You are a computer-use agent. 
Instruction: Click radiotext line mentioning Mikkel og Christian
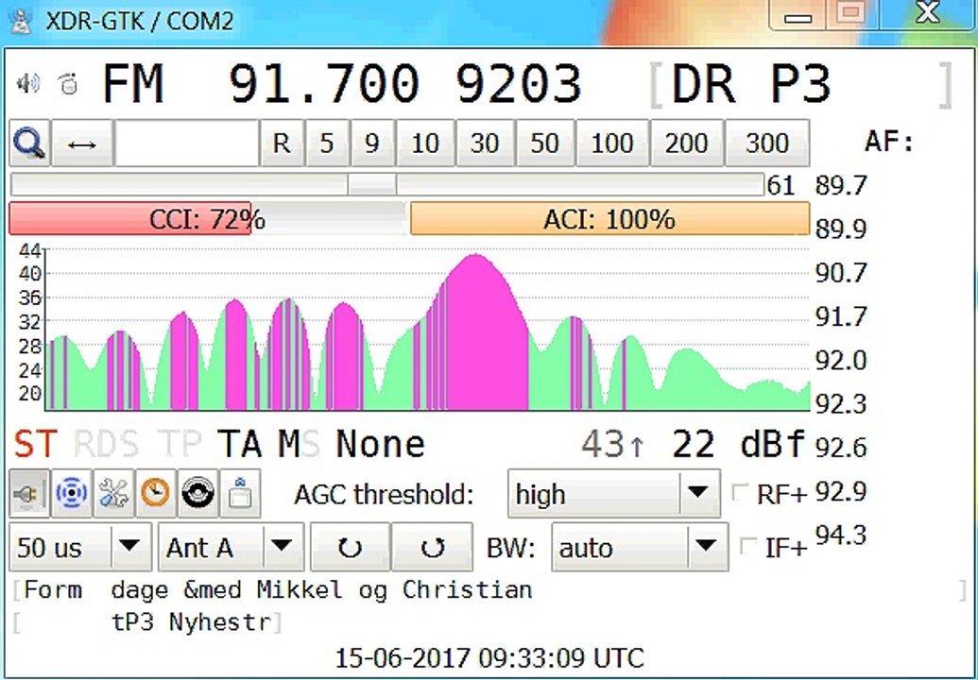pyautogui.click(x=278, y=589)
